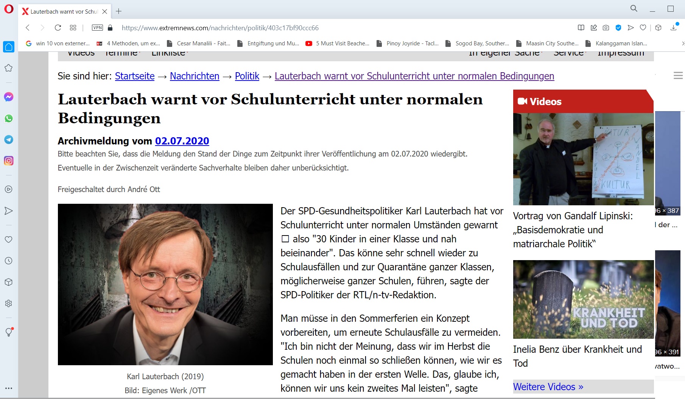Image resolution: width=685 pixels, height=400 pixels.
Task: Follow the Politik breadcrumb link
Action: click(x=247, y=76)
